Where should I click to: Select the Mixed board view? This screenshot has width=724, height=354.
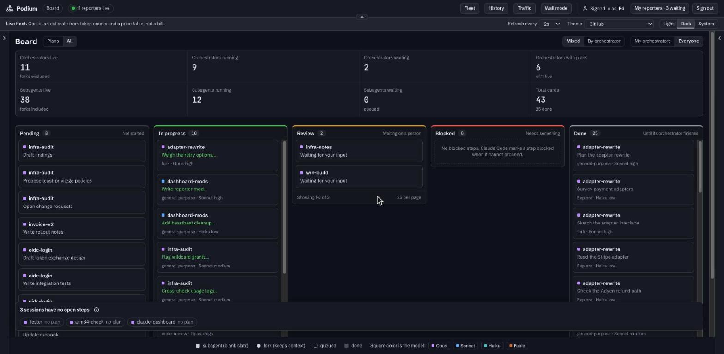(573, 41)
